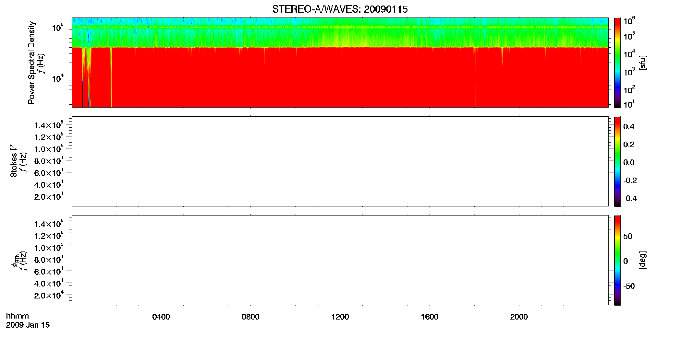This screenshot has height=350, width=680.
Task: Click the empty Stokes V plot panel
Action: point(340,161)
